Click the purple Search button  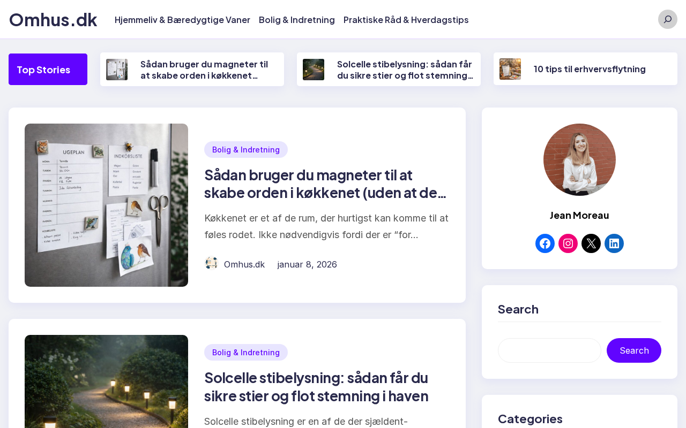tap(634, 350)
